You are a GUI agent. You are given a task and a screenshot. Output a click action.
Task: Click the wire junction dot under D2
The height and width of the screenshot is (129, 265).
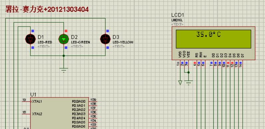(x=64, y=56)
